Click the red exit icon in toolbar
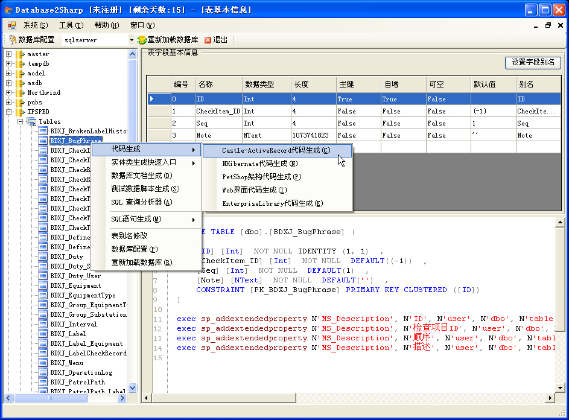The width and height of the screenshot is (569, 420). tap(208, 40)
